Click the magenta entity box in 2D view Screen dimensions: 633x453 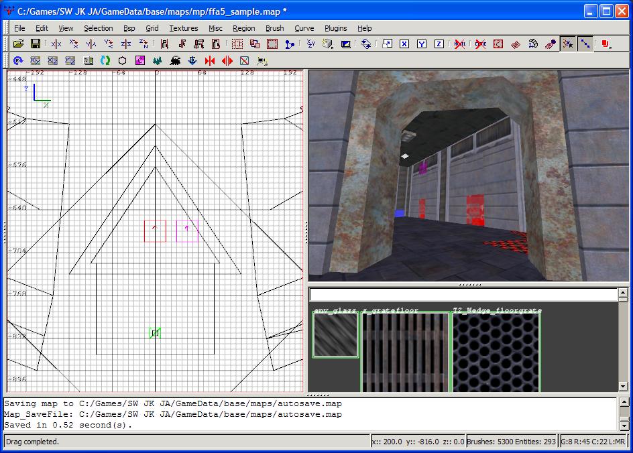tap(187, 231)
